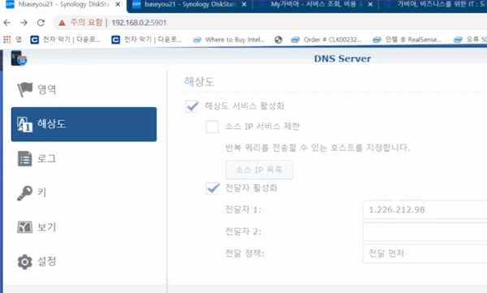Viewport: 487px width, 293px height.
Task: Click the empty 전달자 2 input field
Action: [x=425, y=231]
